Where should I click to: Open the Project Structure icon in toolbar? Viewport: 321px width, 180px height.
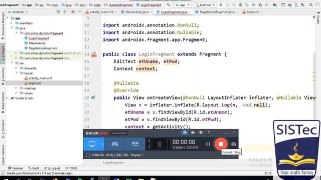point(274,4)
